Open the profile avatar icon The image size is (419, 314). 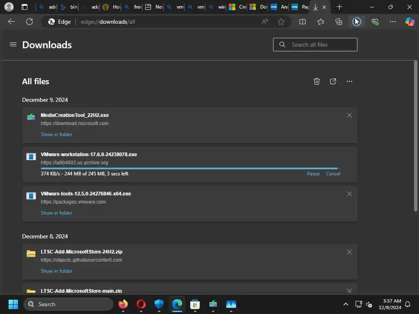point(9,7)
